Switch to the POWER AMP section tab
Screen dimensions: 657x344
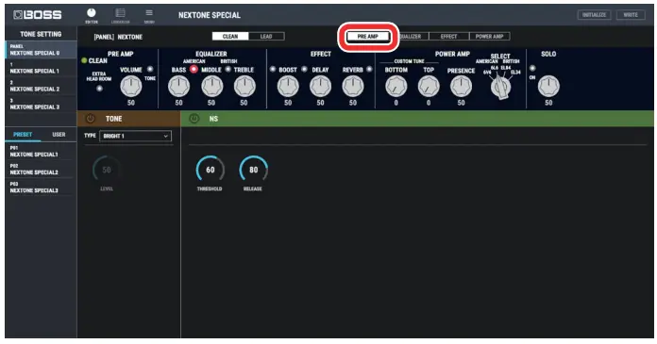[489, 37]
